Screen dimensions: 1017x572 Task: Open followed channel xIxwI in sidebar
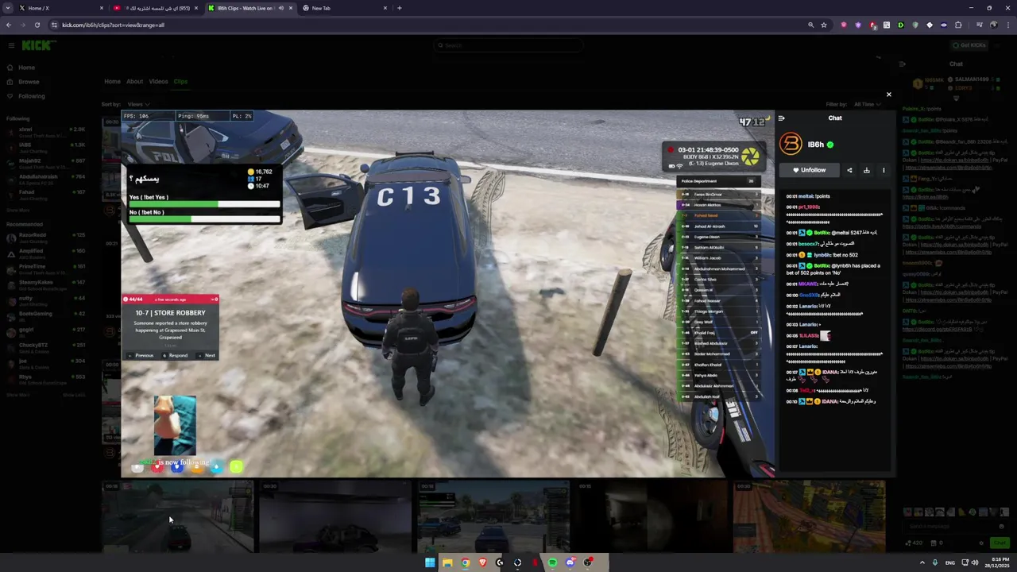[x=46, y=131]
